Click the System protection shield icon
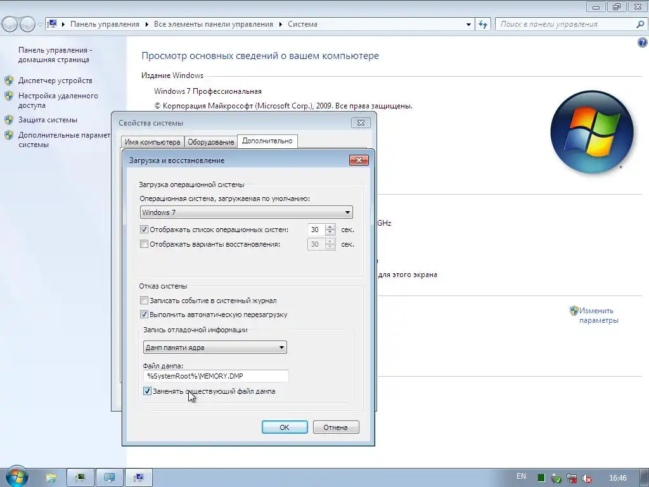The height and width of the screenshot is (487, 649). pyautogui.click(x=9, y=120)
